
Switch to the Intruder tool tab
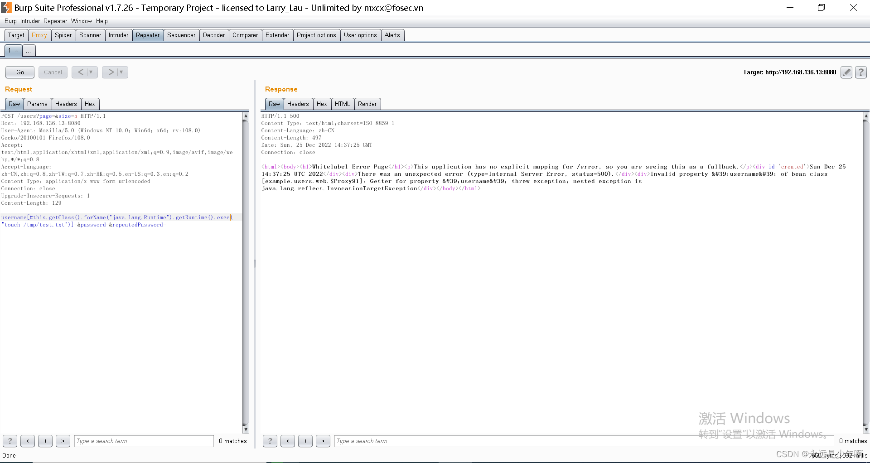point(119,35)
